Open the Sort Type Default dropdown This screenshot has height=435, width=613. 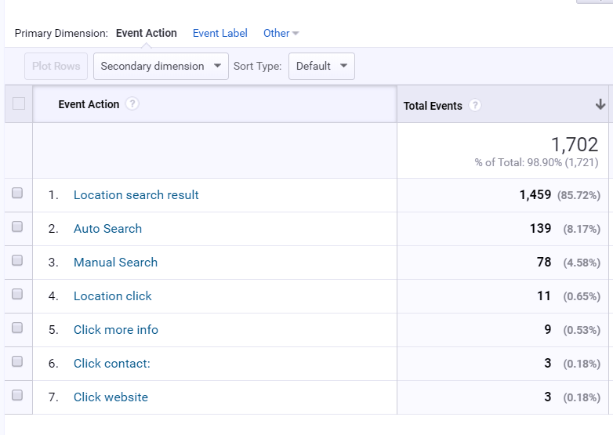321,66
